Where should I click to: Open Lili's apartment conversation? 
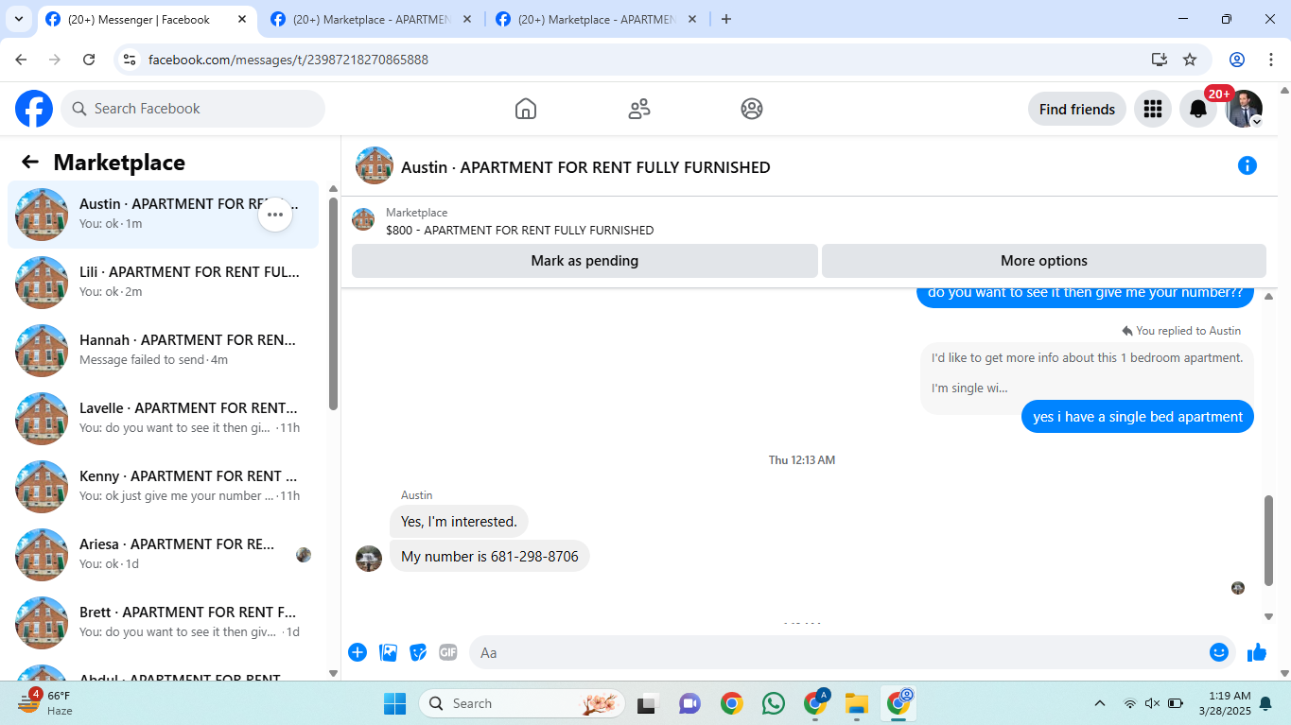tap(164, 283)
